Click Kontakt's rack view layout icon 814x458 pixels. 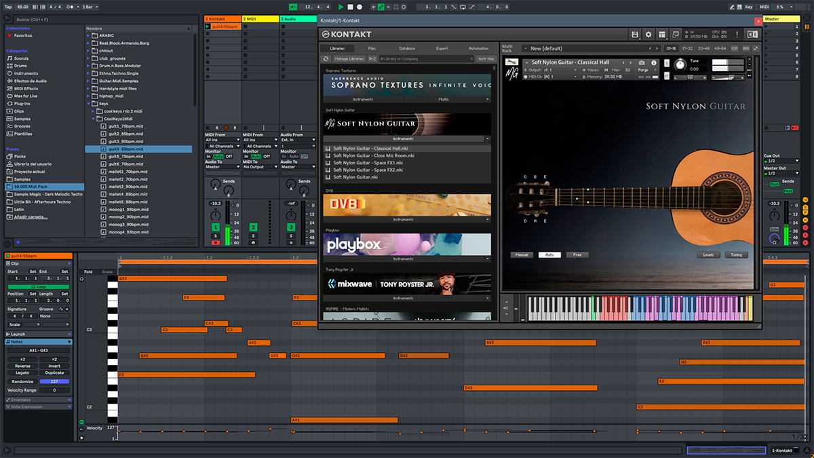[662, 35]
